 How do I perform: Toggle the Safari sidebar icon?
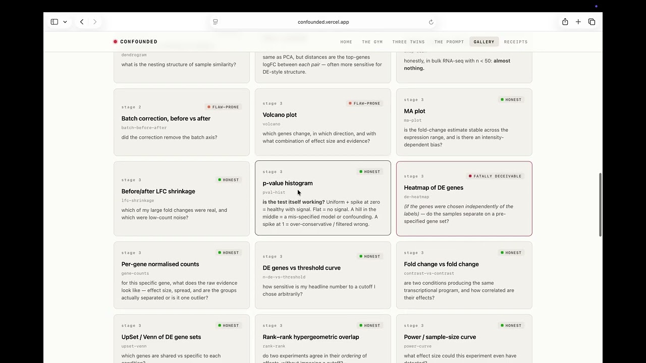[x=55, y=22]
